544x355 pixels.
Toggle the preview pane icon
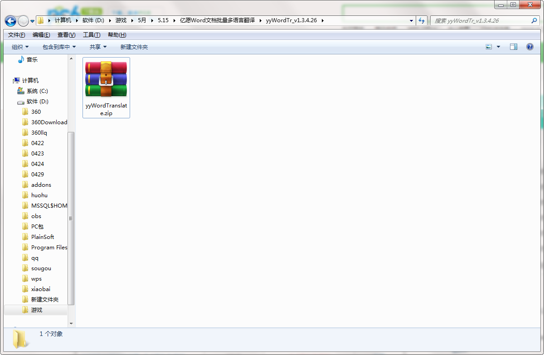tap(514, 47)
